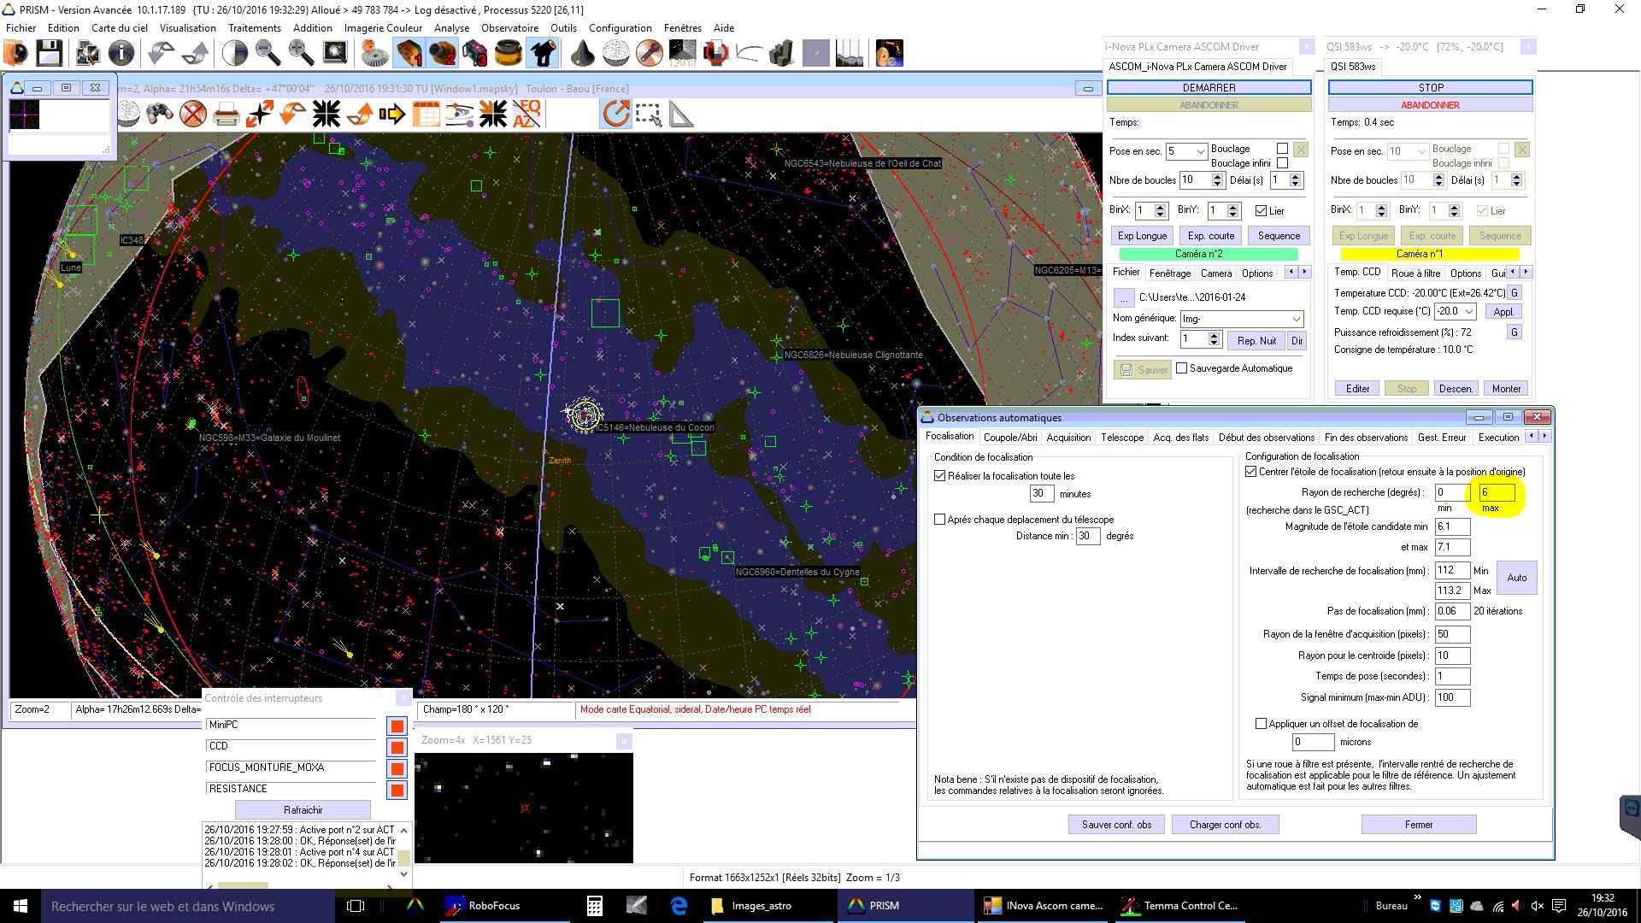The height and width of the screenshot is (923, 1641).
Task: Click the camera number 1 icon
Action: (x=409, y=53)
